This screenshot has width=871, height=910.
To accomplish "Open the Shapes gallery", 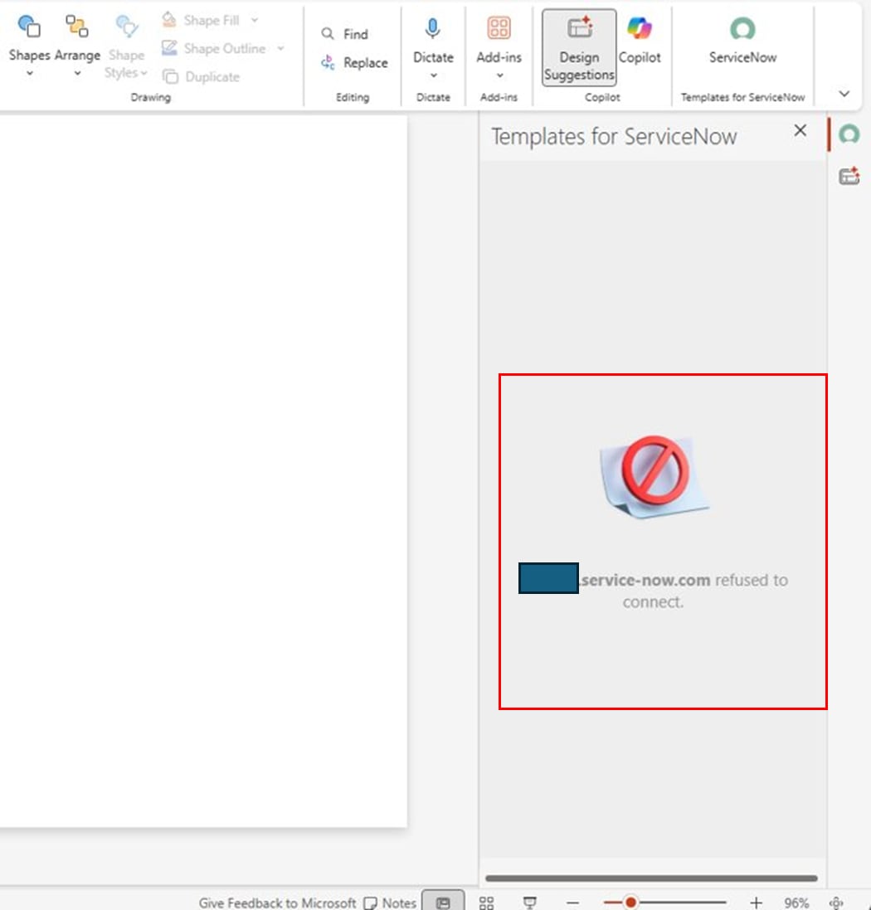I will click(x=29, y=47).
